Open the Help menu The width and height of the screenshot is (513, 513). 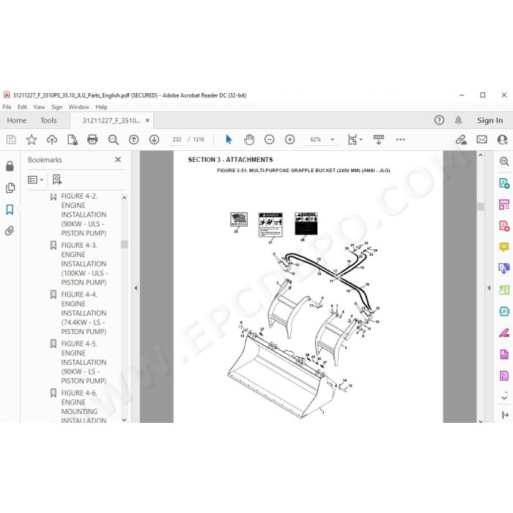[101, 107]
